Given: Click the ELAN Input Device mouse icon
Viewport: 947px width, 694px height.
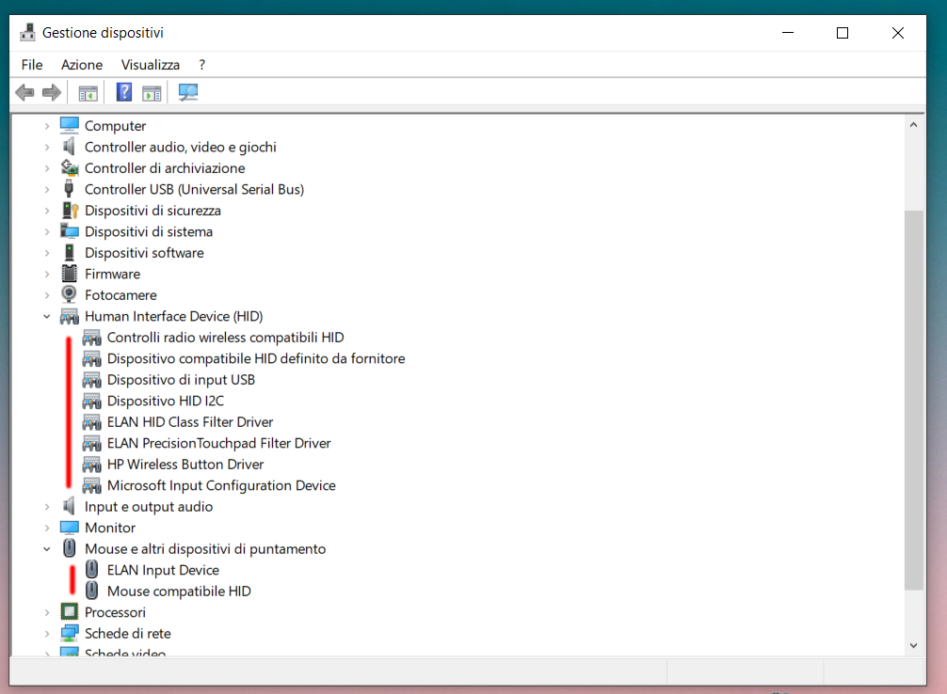Looking at the screenshot, I should point(92,569).
